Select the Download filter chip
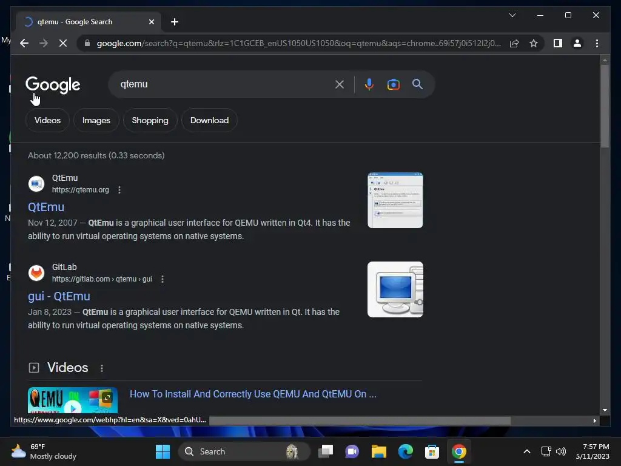 (x=209, y=120)
